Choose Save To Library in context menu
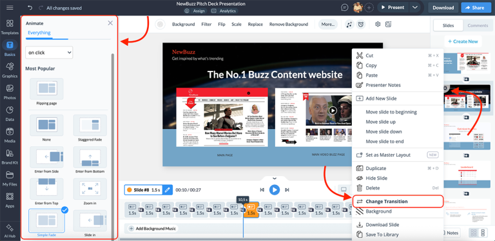 click(x=398, y=235)
